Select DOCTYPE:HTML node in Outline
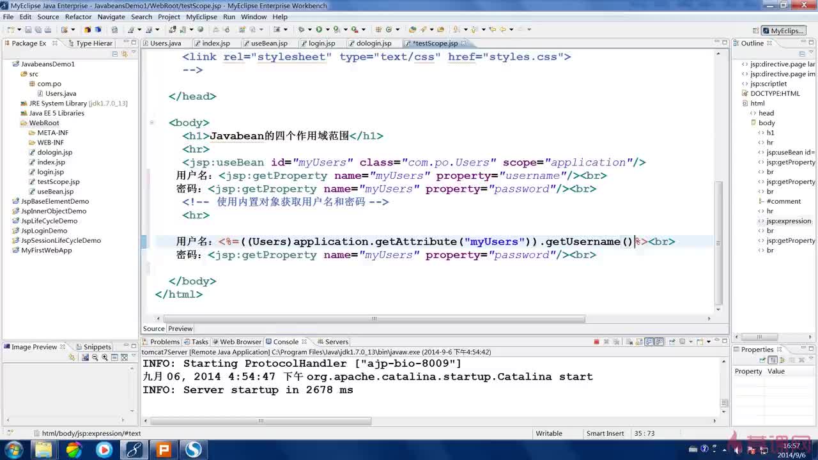This screenshot has width=818, height=460. 770,93
